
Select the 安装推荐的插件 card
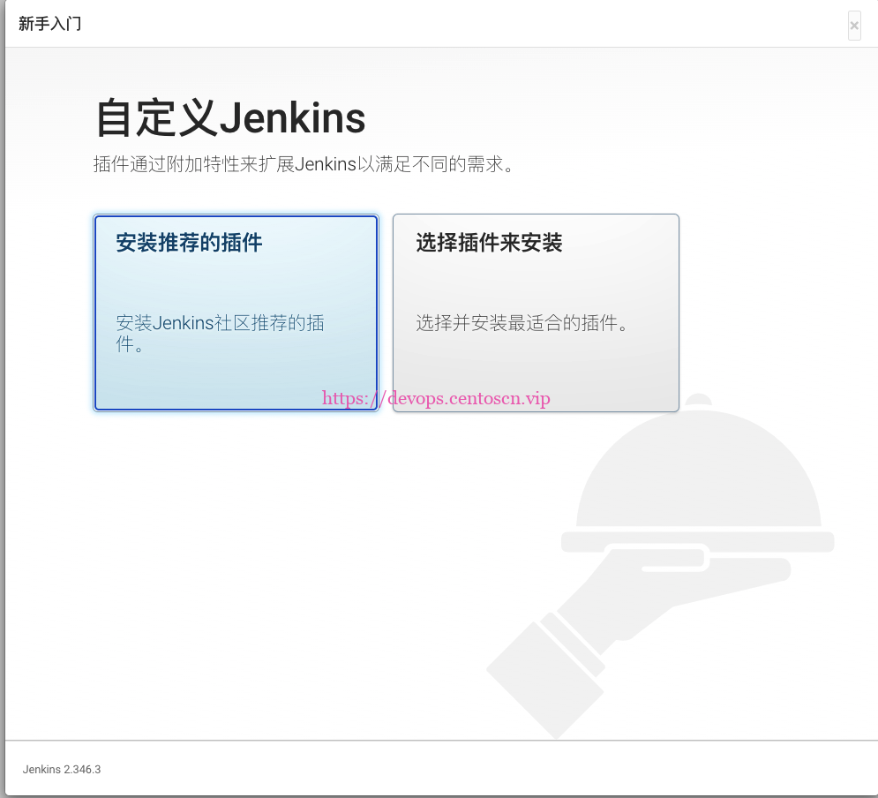[236, 312]
